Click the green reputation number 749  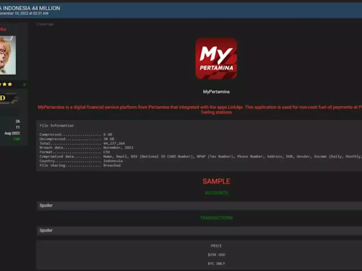[x=17, y=139]
